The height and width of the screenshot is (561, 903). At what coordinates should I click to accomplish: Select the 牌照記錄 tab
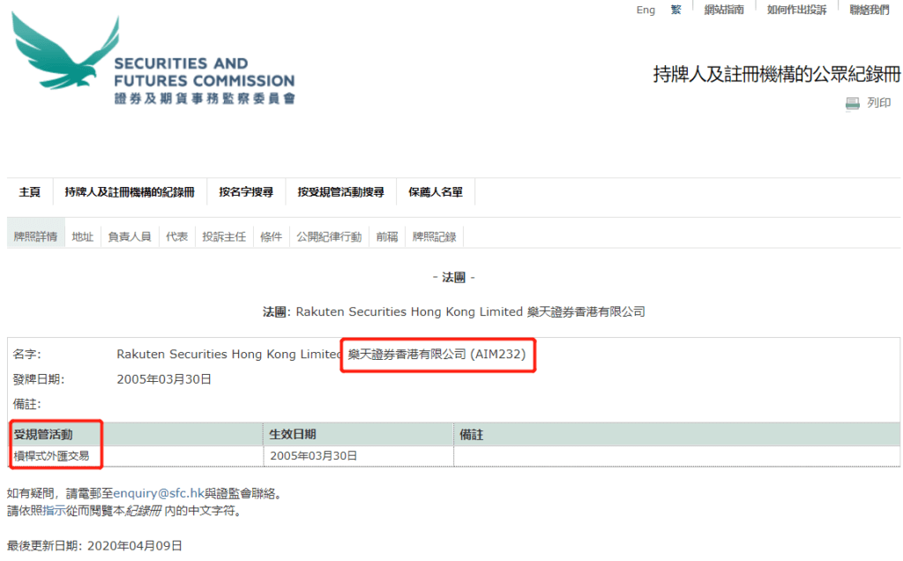[434, 236]
